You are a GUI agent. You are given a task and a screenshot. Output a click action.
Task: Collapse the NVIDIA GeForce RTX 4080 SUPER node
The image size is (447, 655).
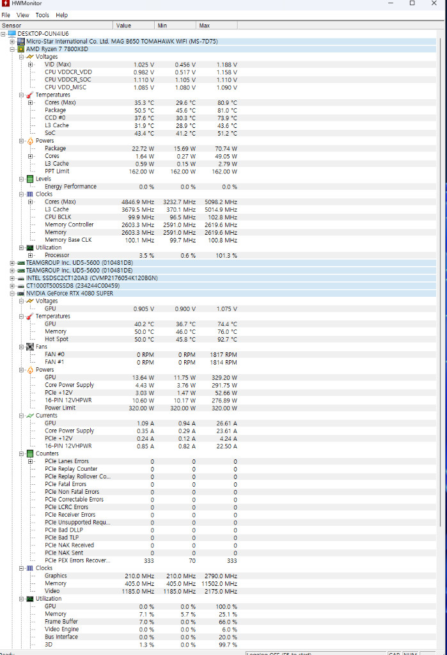(12, 293)
